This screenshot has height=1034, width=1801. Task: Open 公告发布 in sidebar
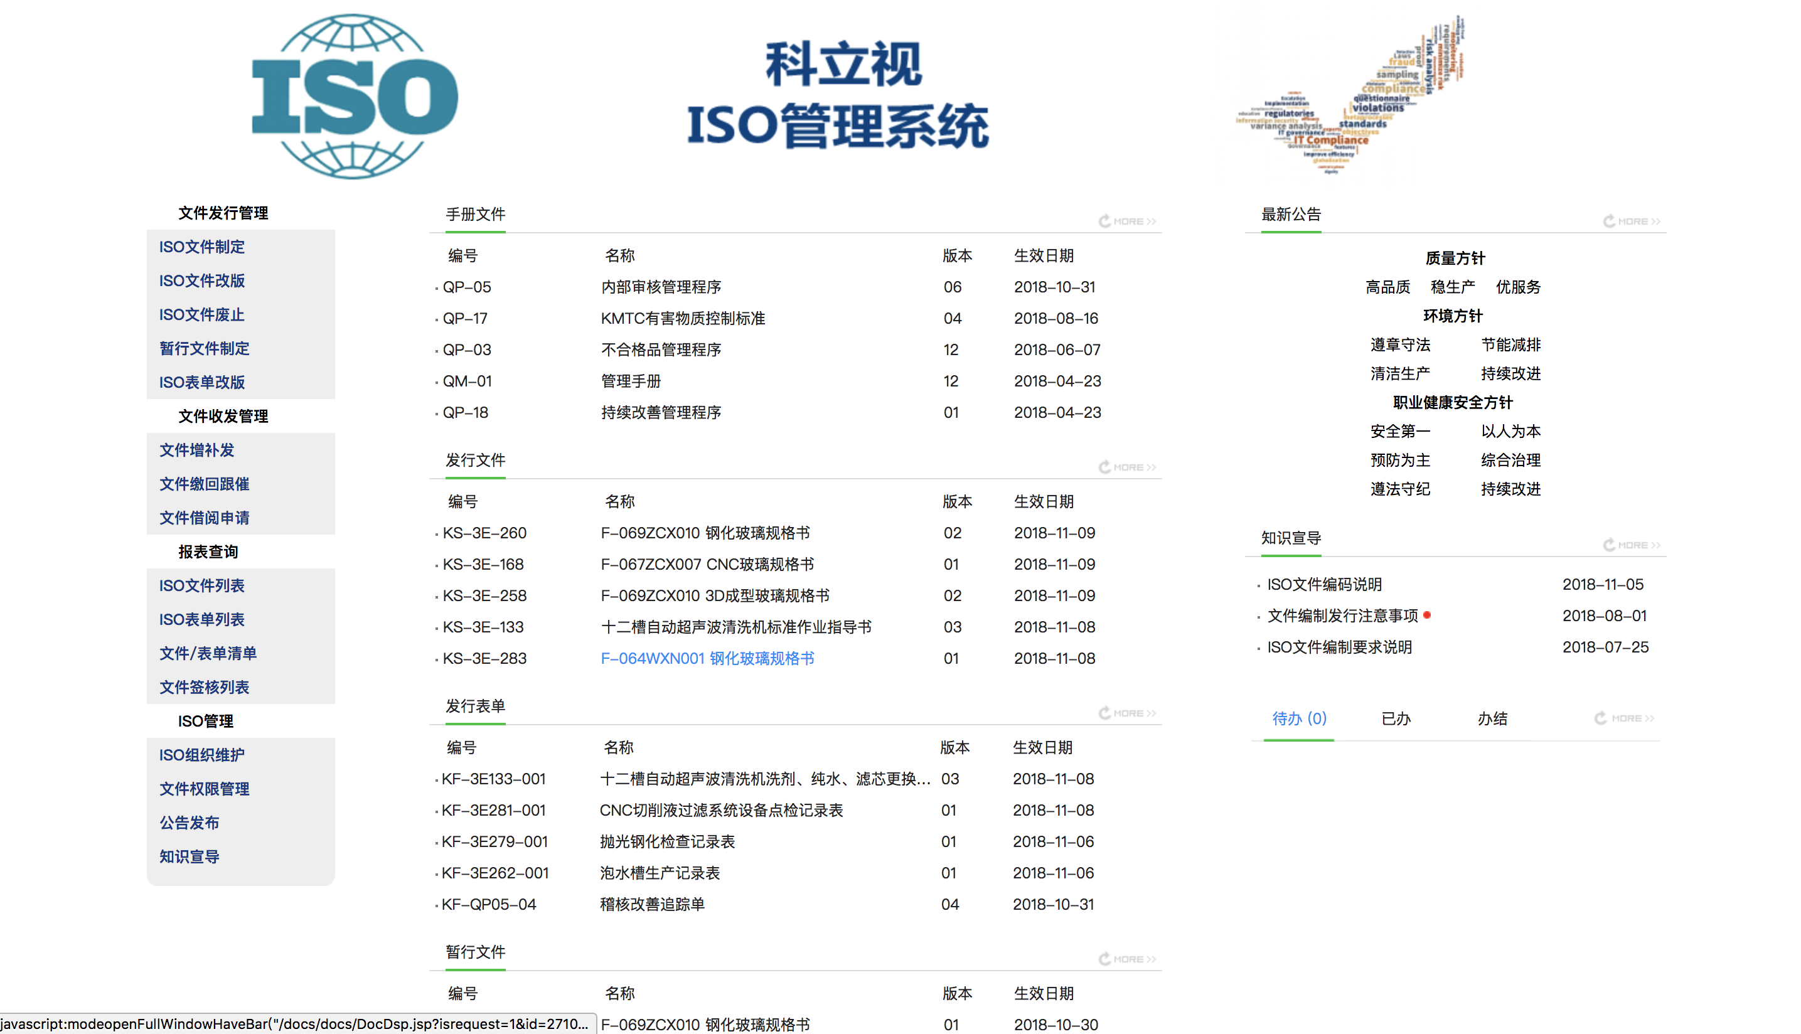189,823
